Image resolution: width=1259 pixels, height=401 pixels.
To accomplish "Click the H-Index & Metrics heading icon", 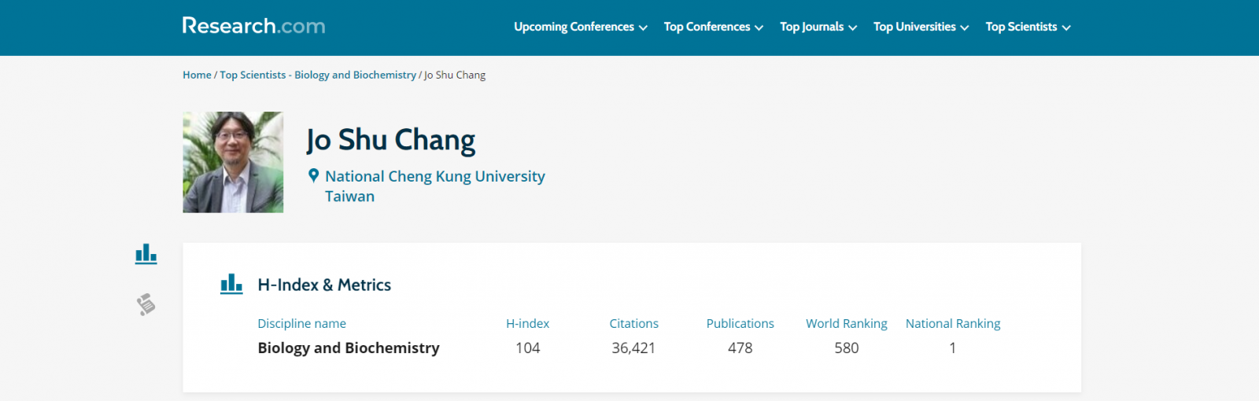I will click(x=231, y=284).
